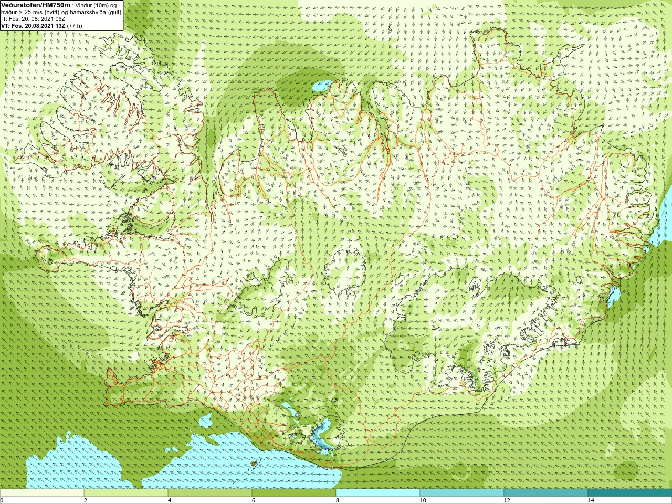This screenshot has height=504, width=672.
Task: Click the dark green 6–8 legend swatch
Action: click(x=294, y=493)
